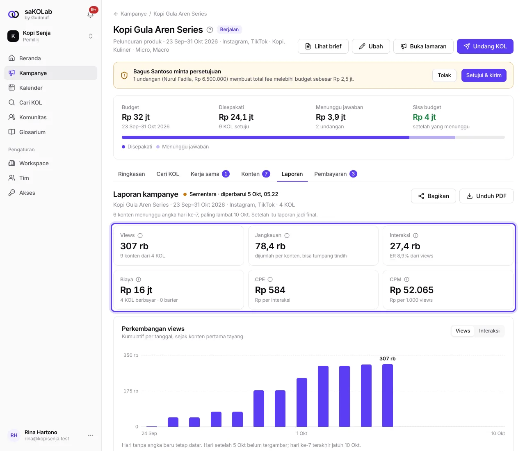The height and width of the screenshot is (451, 525).
Task: Expand the Kopi Senja workspace switcher
Action: tap(50, 36)
